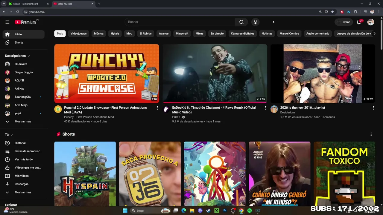Open Descargas in sidebar

(24, 184)
